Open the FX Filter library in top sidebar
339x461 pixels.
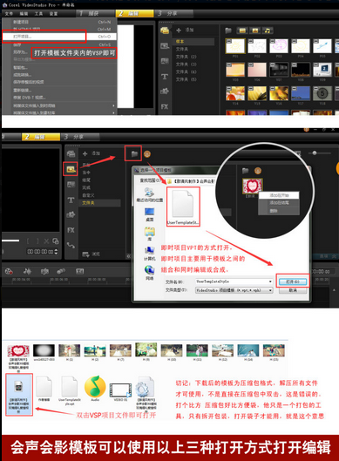pyautogui.click(x=165, y=106)
